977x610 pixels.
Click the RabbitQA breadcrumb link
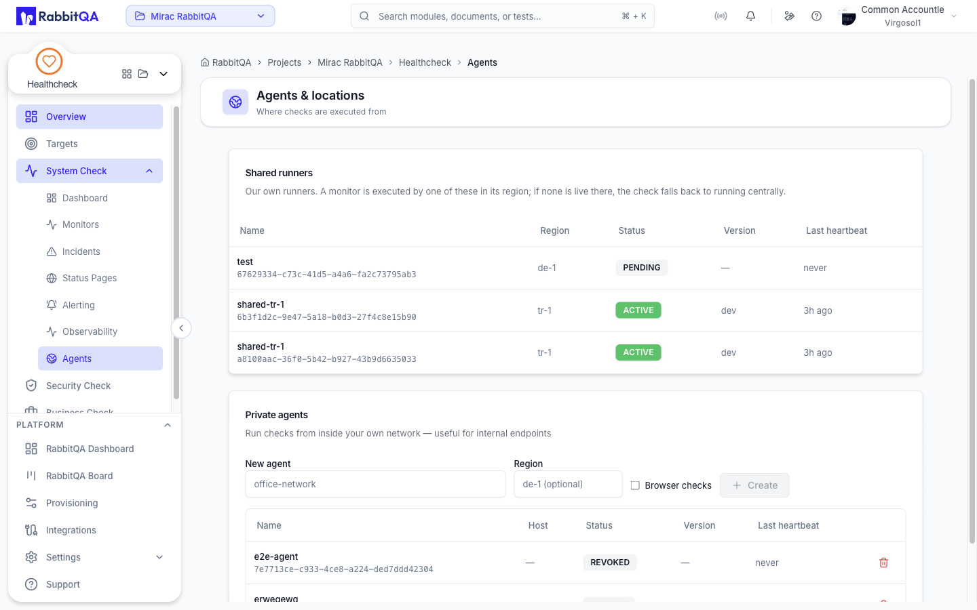231,62
